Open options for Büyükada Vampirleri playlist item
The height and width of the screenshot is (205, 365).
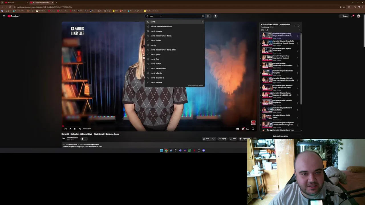coord(297,73)
